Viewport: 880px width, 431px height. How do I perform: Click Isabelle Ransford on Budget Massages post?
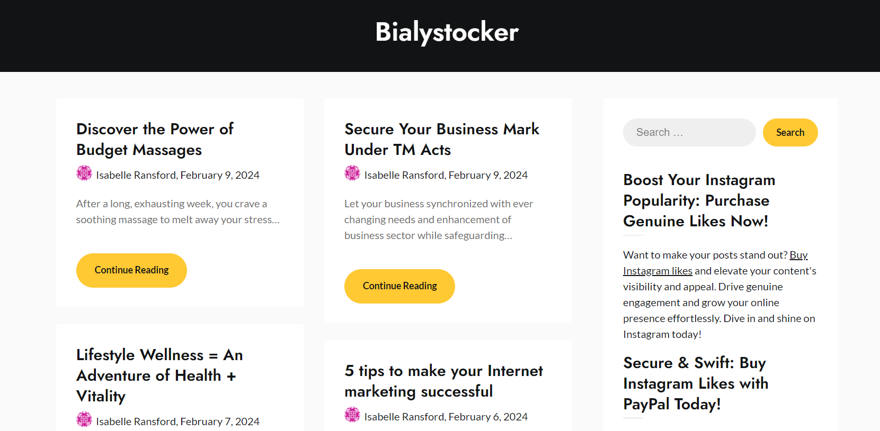(x=136, y=175)
